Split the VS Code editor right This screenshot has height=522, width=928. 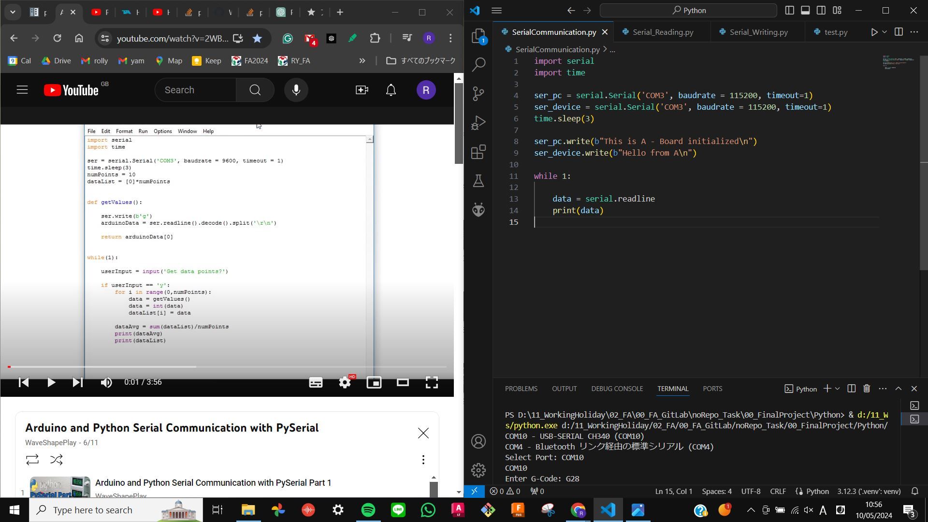[x=899, y=32]
